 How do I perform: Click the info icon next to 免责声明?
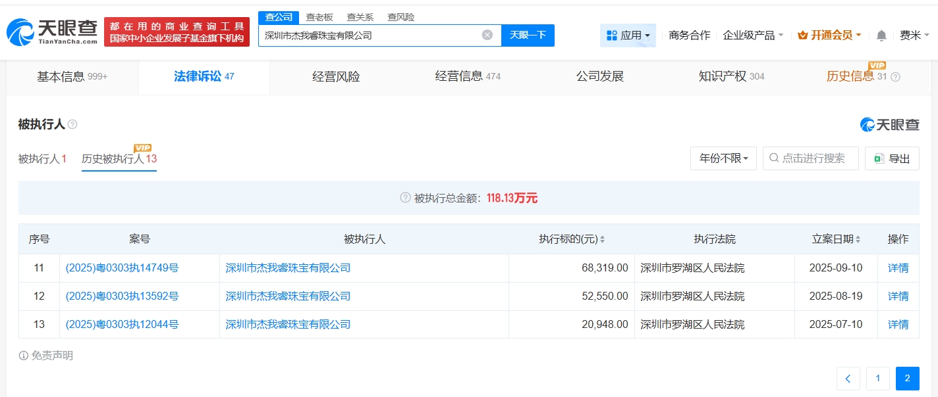pyautogui.click(x=24, y=356)
